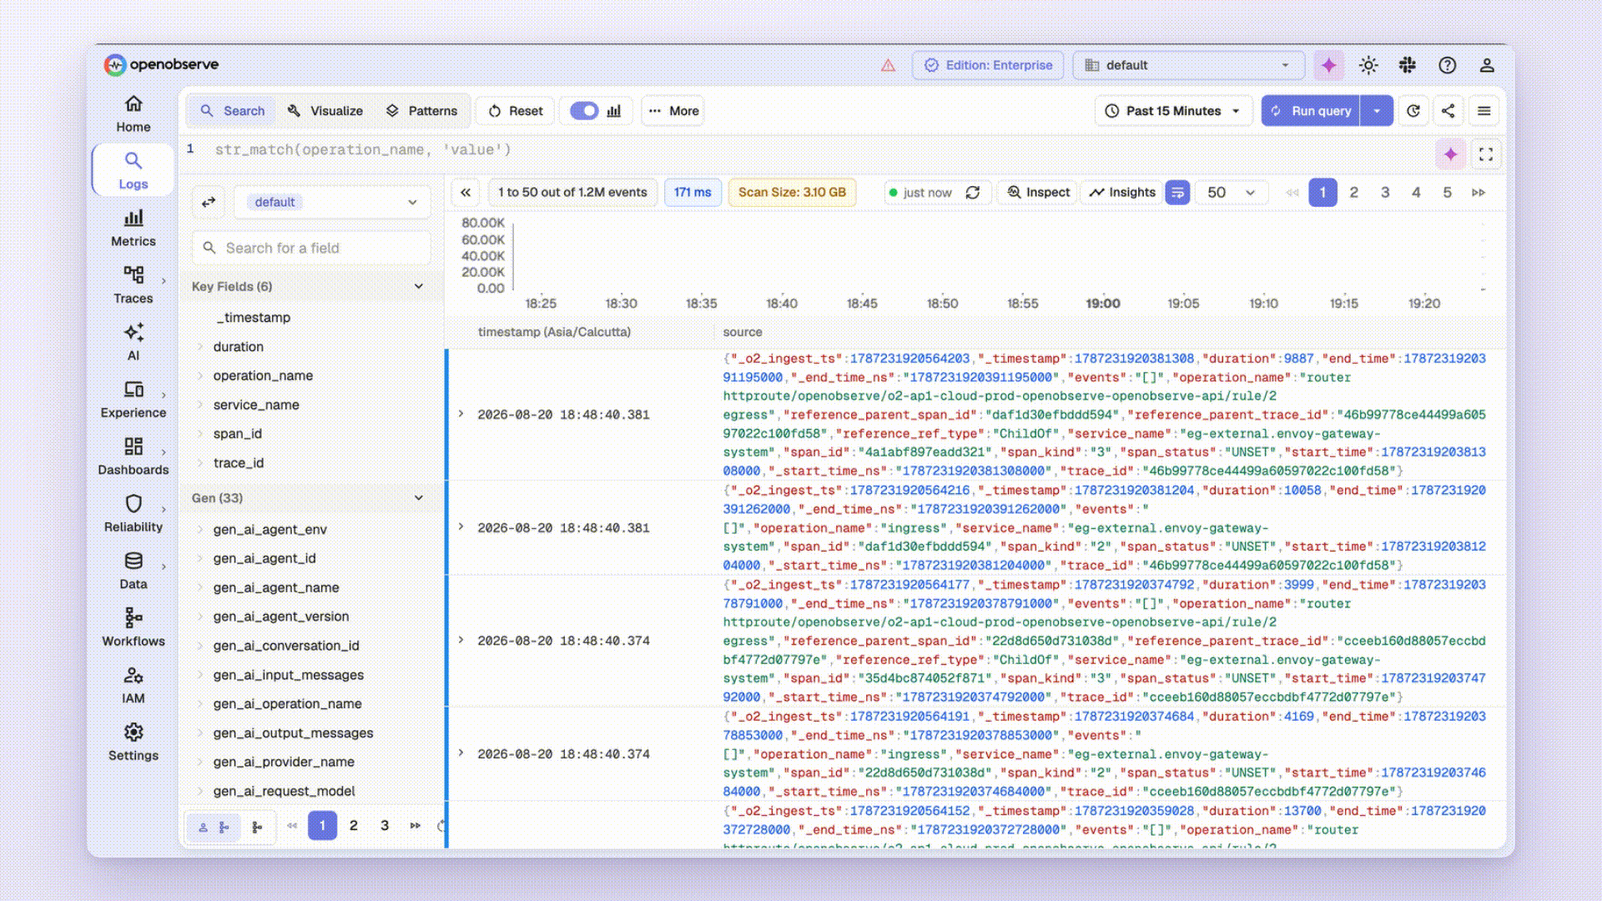The width and height of the screenshot is (1602, 901).
Task: Go to results page 5
Action: (1448, 193)
